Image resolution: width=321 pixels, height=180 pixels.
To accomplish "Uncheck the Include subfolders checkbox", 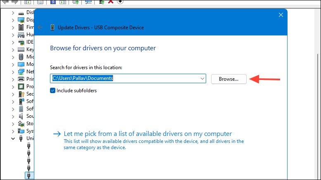I will pos(52,90).
